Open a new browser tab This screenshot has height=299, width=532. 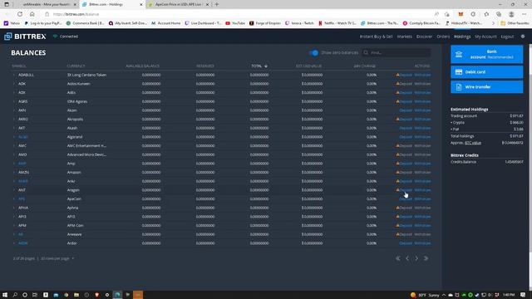pos(216,4)
